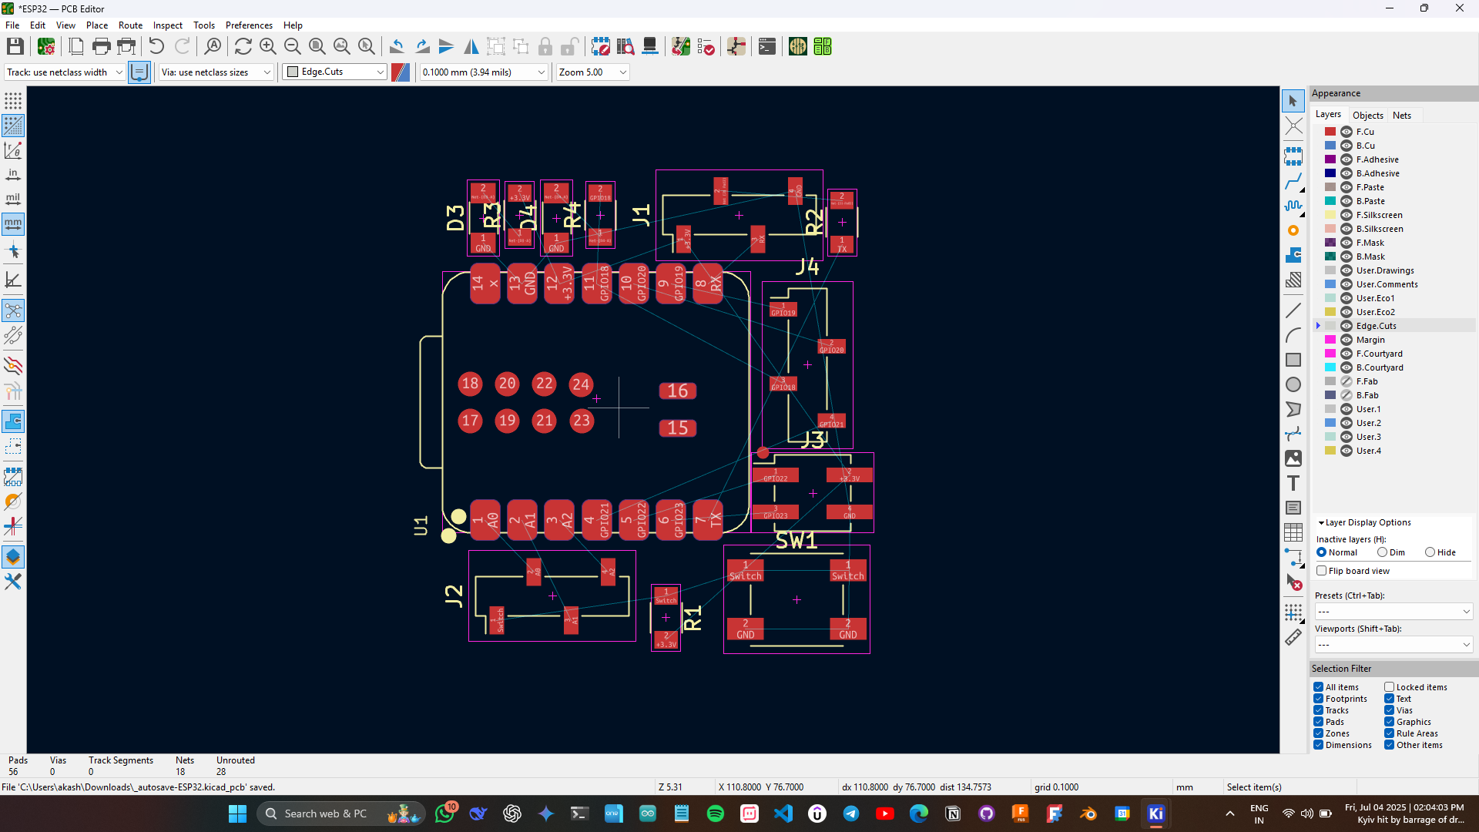This screenshot has height=832, width=1479.
Task: Click the Undo arrow icon
Action: click(156, 47)
